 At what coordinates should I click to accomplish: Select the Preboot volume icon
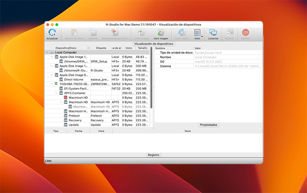66,115
